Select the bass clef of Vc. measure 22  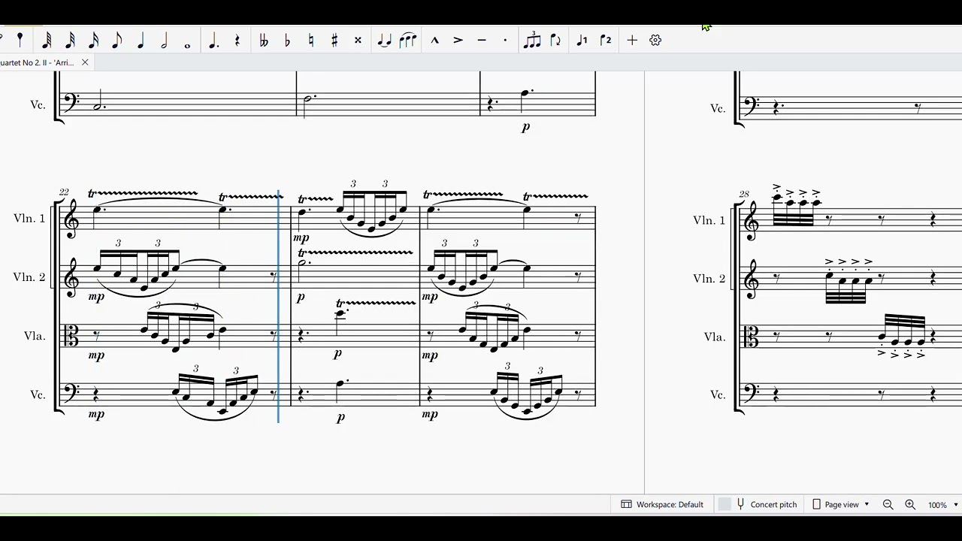74,392
